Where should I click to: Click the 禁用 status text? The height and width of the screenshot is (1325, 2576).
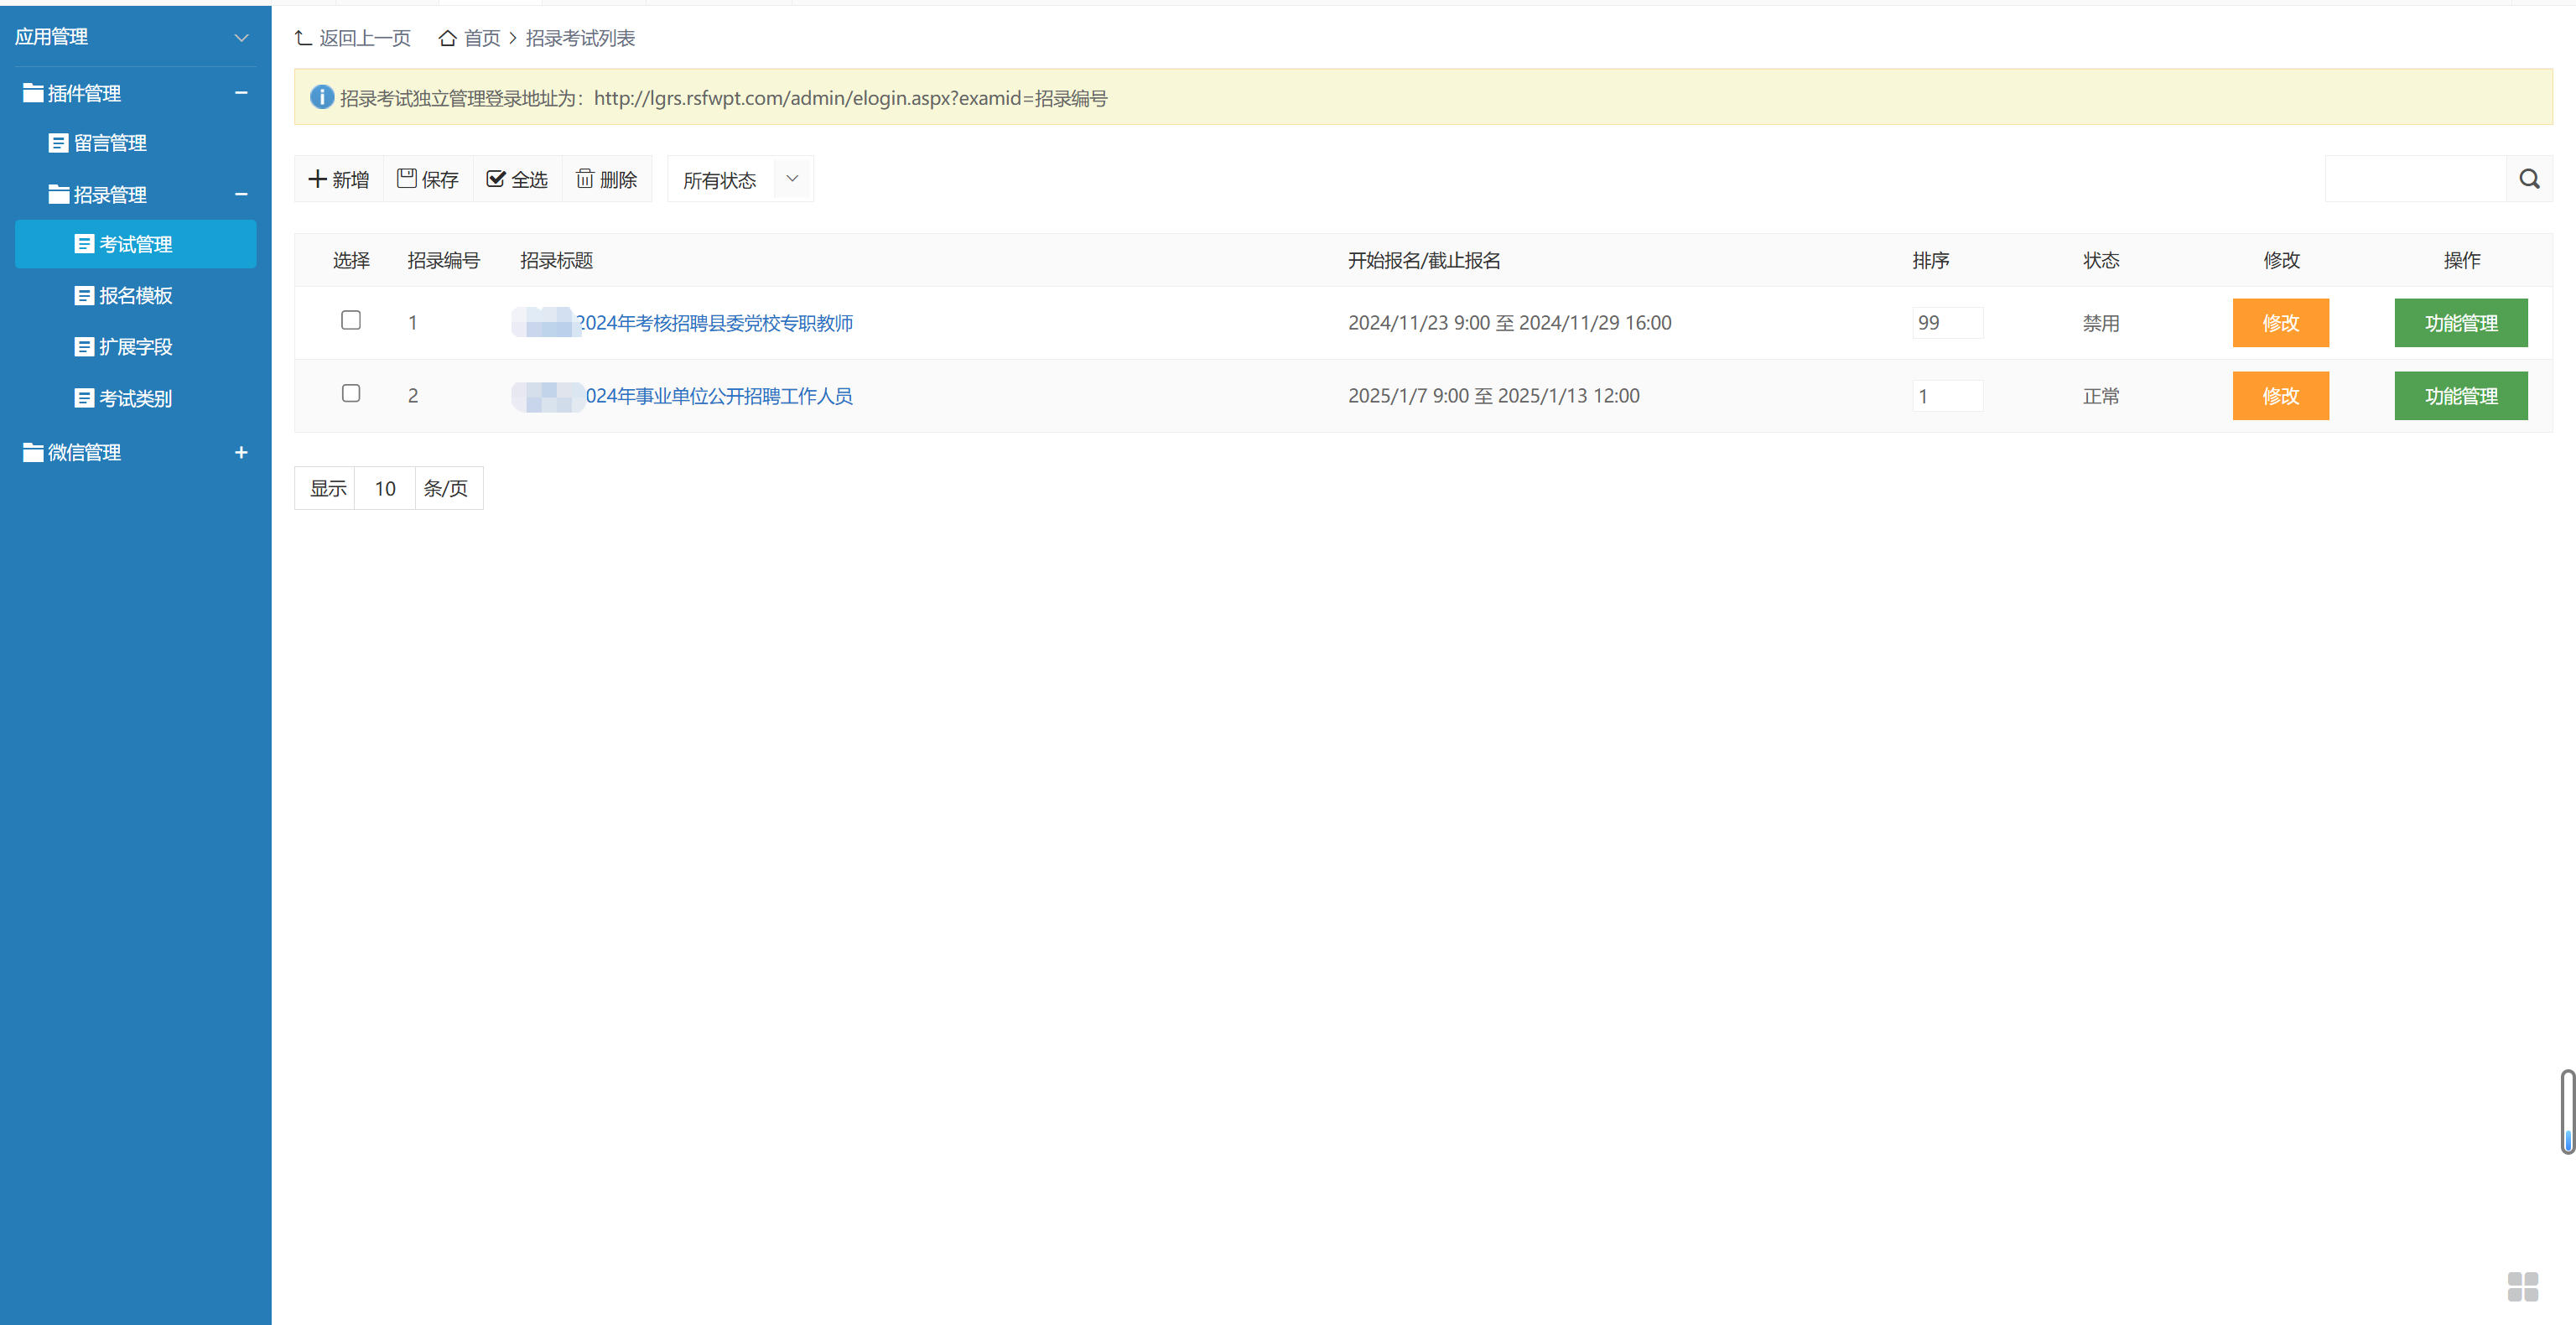2101,323
